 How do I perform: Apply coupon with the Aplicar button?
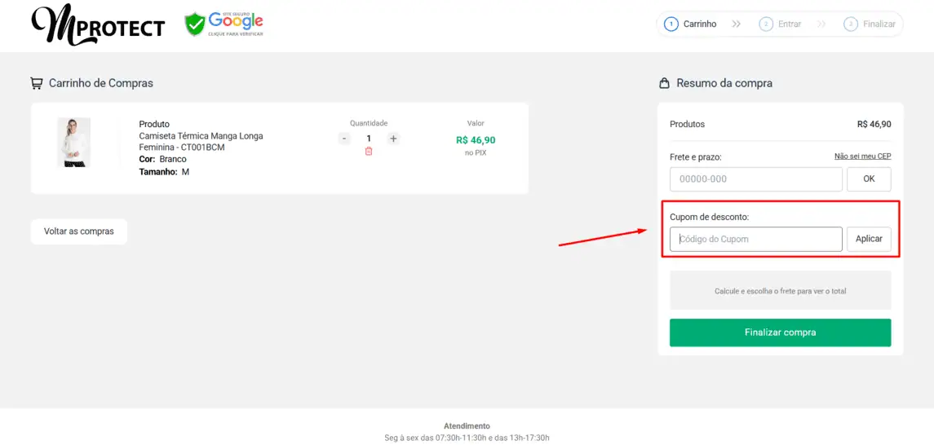(x=869, y=239)
